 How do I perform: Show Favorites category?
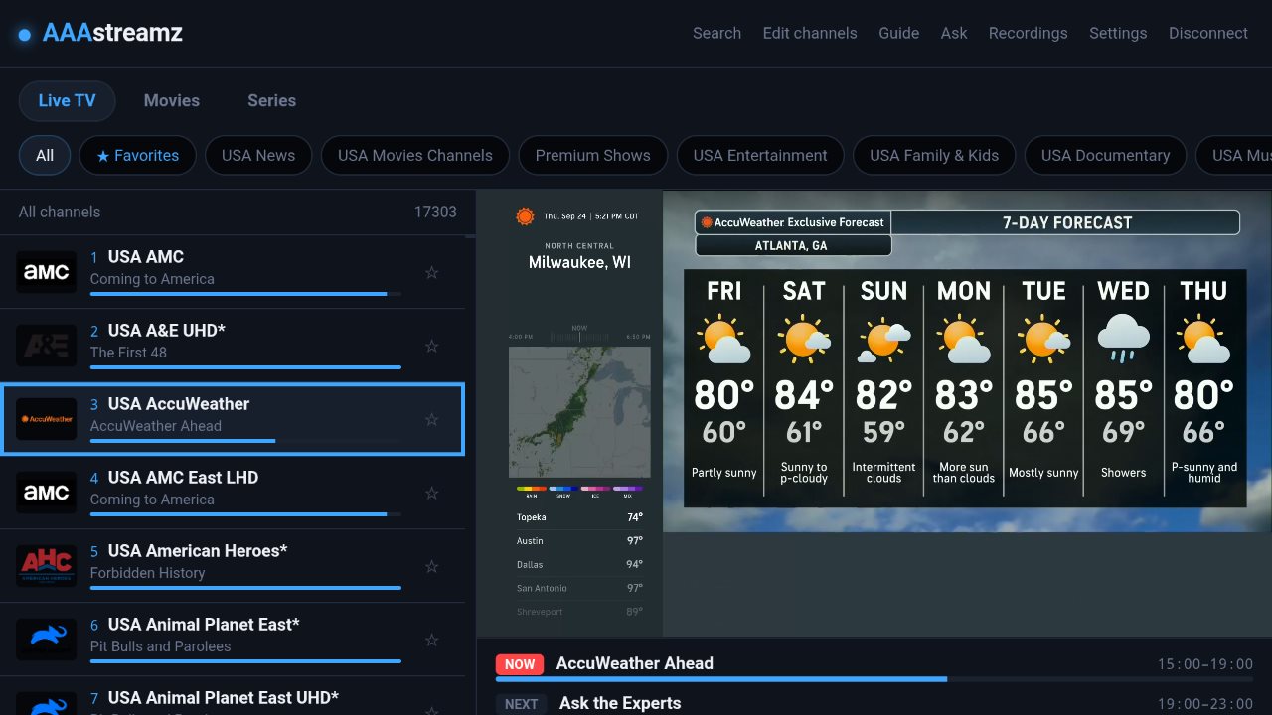click(x=138, y=155)
